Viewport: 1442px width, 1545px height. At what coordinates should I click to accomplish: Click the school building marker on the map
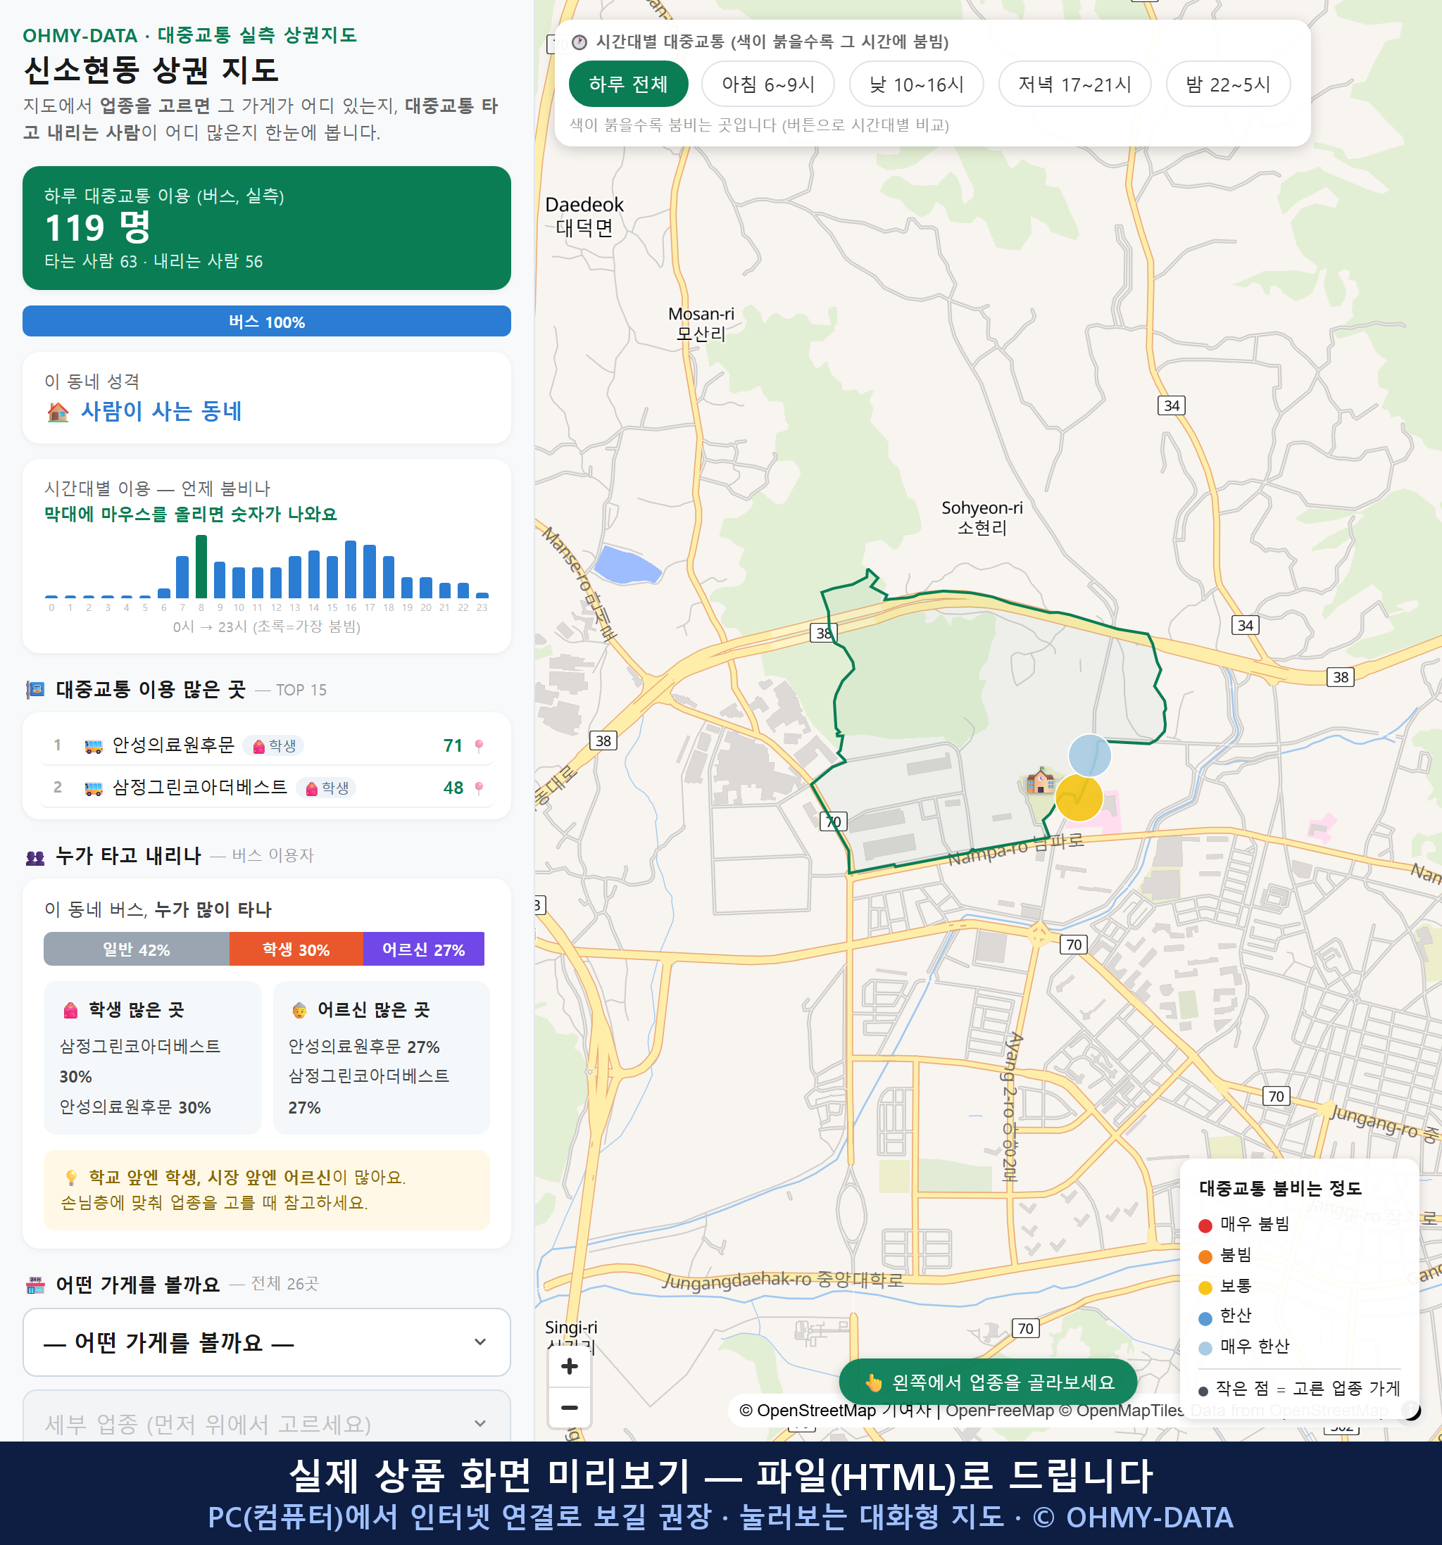(x=1040, y=779)
